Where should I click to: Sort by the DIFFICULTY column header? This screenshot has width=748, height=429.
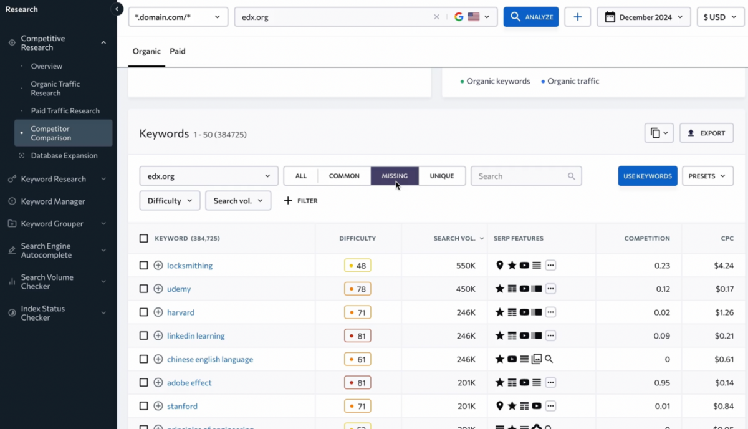357,238
